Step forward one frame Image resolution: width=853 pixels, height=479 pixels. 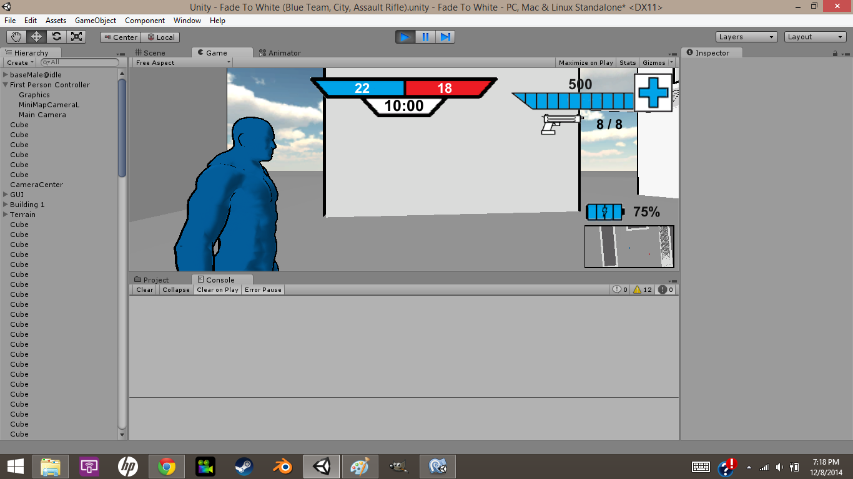pyautogui.click(x=445, y=37)
